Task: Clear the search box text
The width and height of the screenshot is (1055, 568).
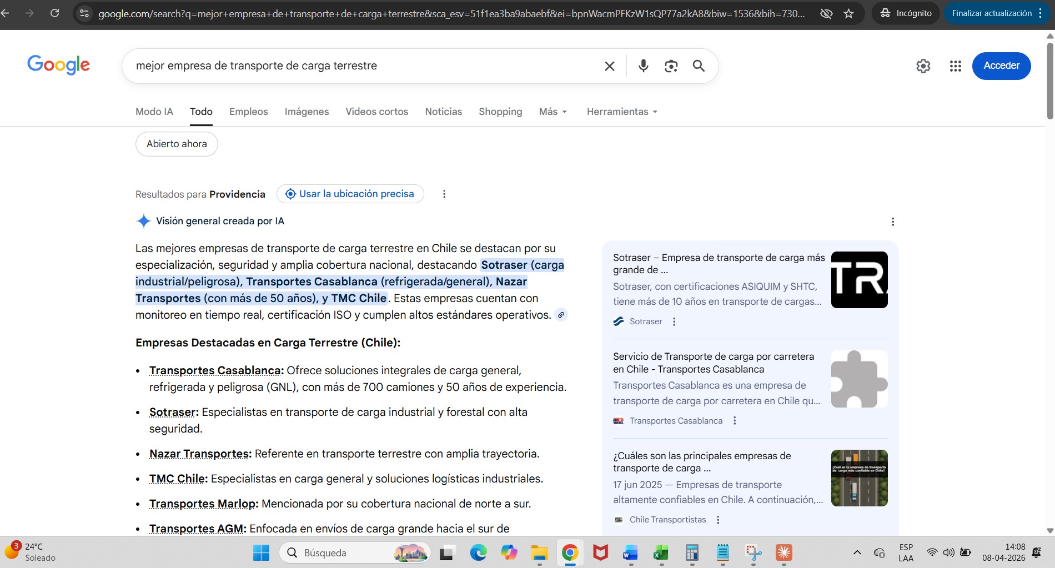Action: click(609, 66)
